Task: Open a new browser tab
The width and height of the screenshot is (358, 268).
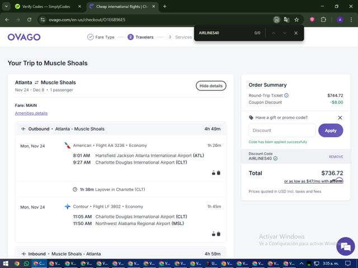Action: (x=164, y=7)
